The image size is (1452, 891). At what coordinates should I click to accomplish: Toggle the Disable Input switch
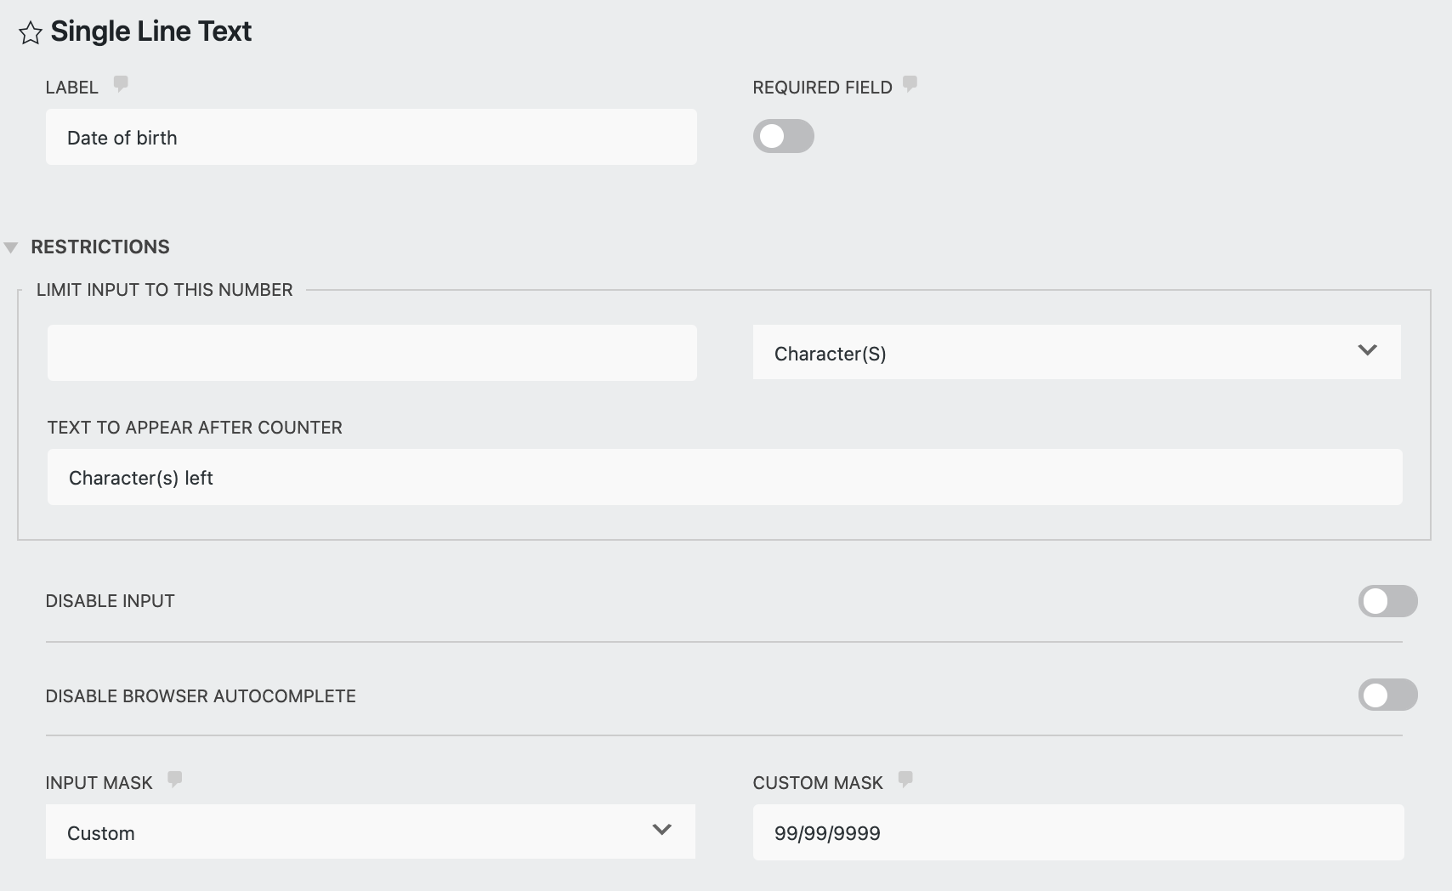coord(1387,601)
